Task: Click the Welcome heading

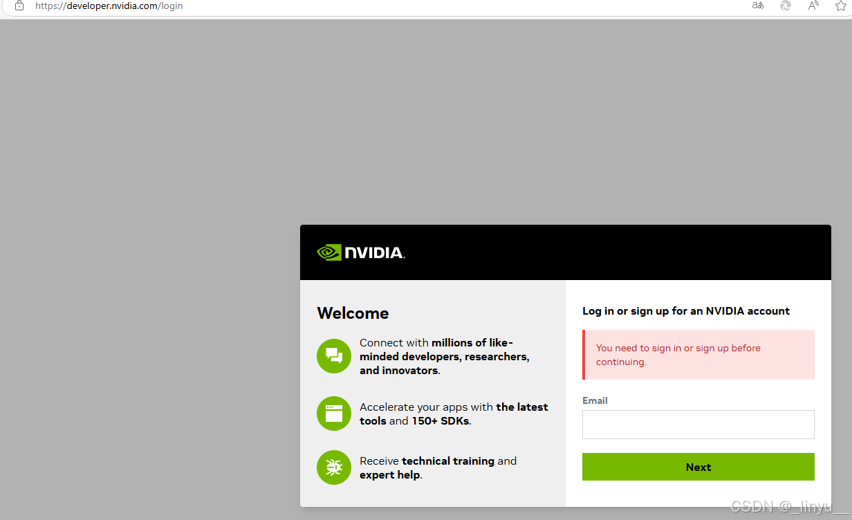Action: click(353, 313)
